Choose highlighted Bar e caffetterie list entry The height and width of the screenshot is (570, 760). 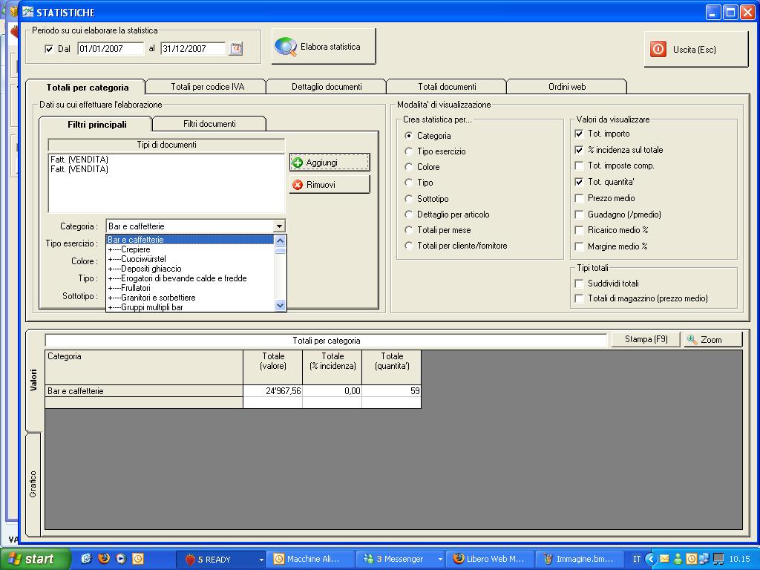pyautogui.click(x=190, y=240)
